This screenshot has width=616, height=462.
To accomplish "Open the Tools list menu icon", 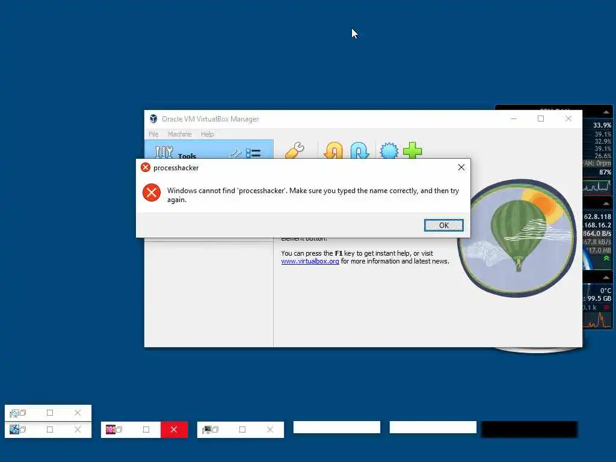I will click(x=253, y=153).
